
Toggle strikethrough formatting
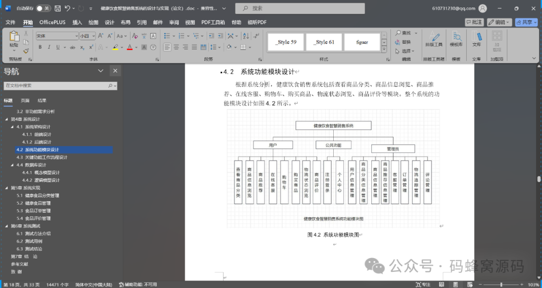(x=73, y=47)
